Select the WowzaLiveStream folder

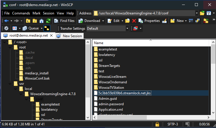(x=112, y=77)
